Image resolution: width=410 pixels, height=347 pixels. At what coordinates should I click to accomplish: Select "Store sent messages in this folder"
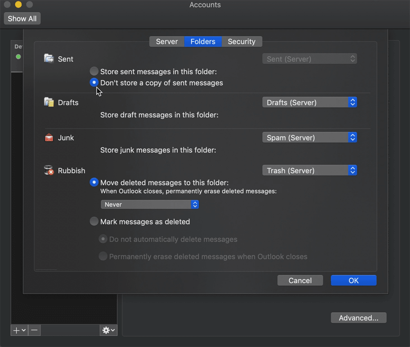click(x=94, y=71)
